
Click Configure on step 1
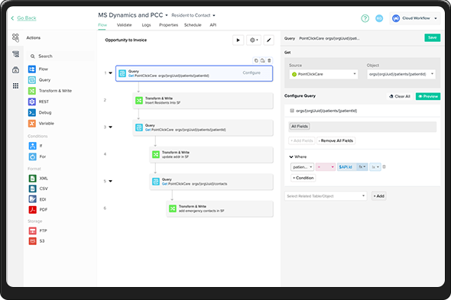pos(251,73)
